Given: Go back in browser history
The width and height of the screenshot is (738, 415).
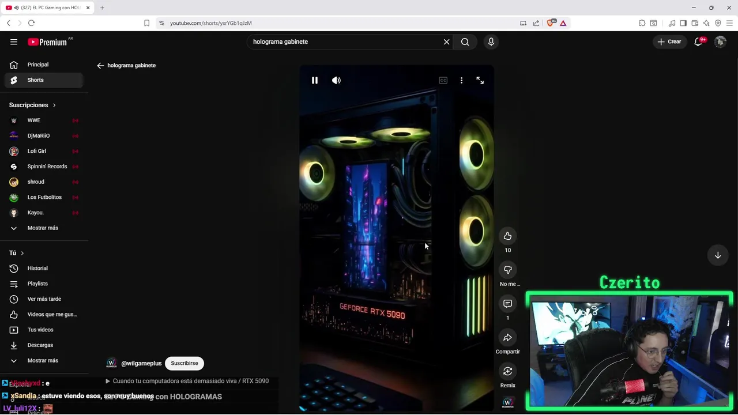Looking at the screenshot, I should pyautogui.click(x=8, y=23).
